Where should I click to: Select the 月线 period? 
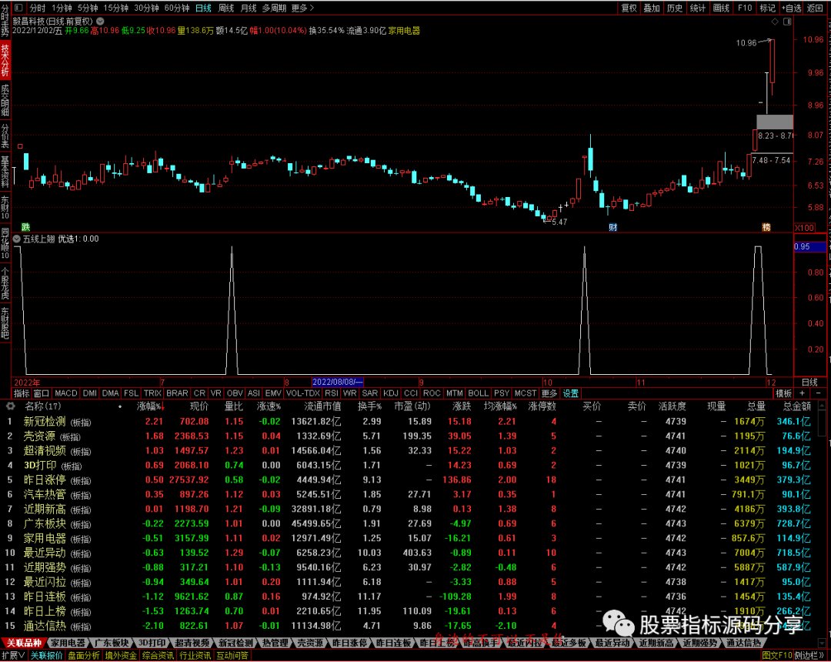(x=249, y=8)
